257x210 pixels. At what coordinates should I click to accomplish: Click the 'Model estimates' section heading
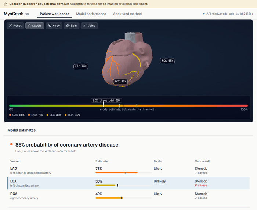21,130
